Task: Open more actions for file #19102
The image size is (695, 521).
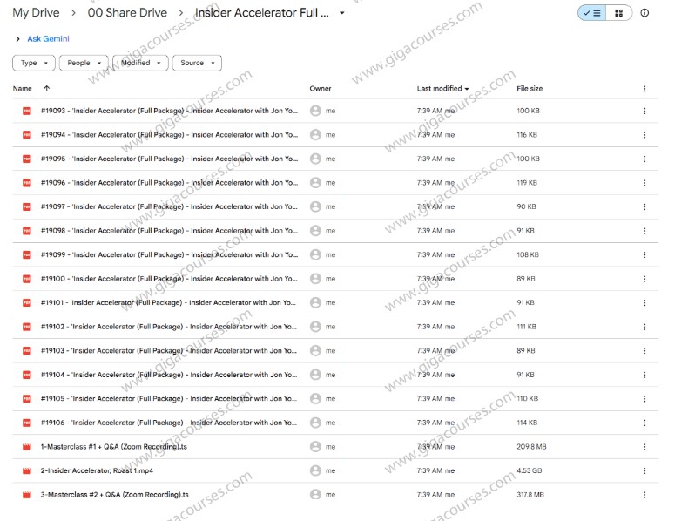Action: (x=644, y=327)
